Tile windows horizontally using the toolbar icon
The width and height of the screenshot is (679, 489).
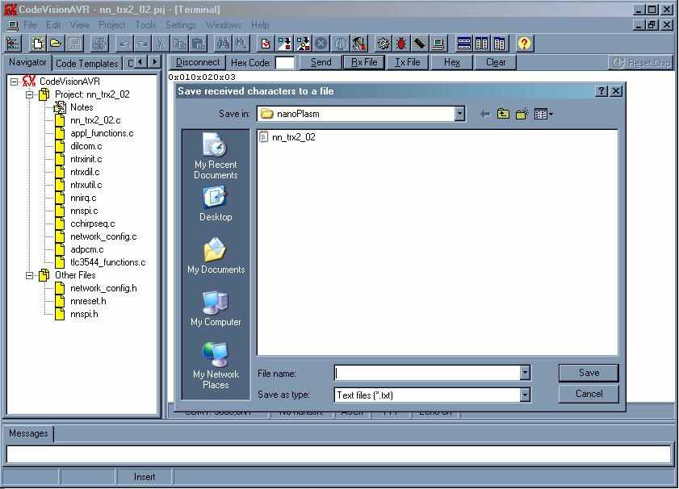click(463, 44)
